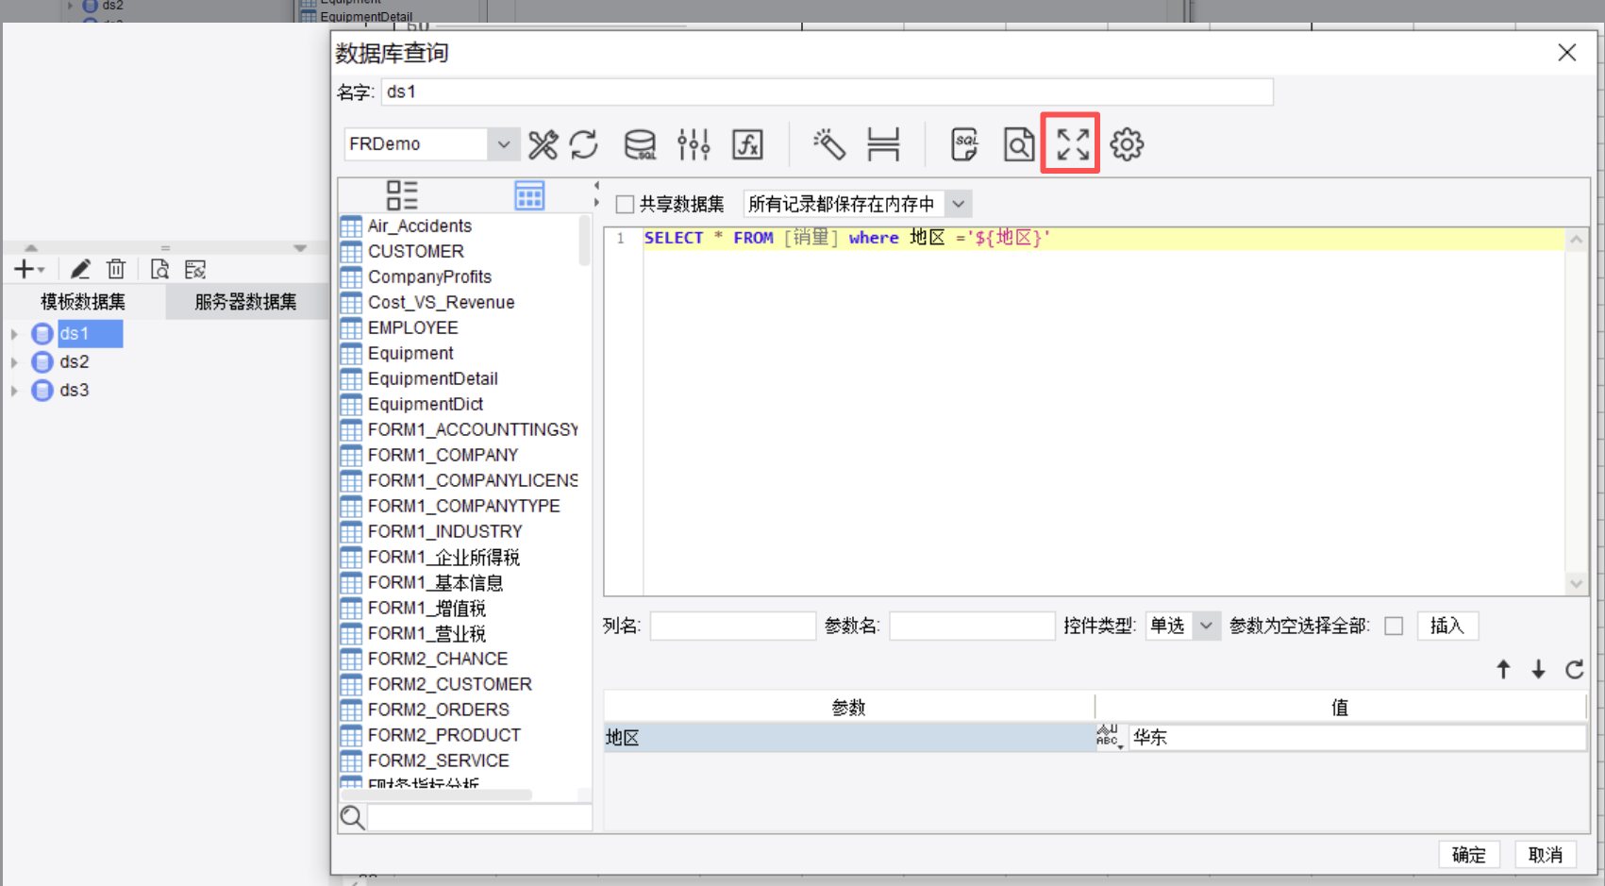
Task: Refresh the database connection table list
Action: (x=583, y=144)
